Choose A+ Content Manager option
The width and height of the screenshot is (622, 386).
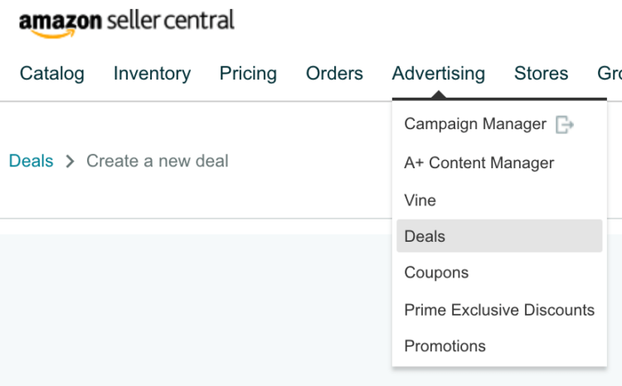(x=479, y=163)
